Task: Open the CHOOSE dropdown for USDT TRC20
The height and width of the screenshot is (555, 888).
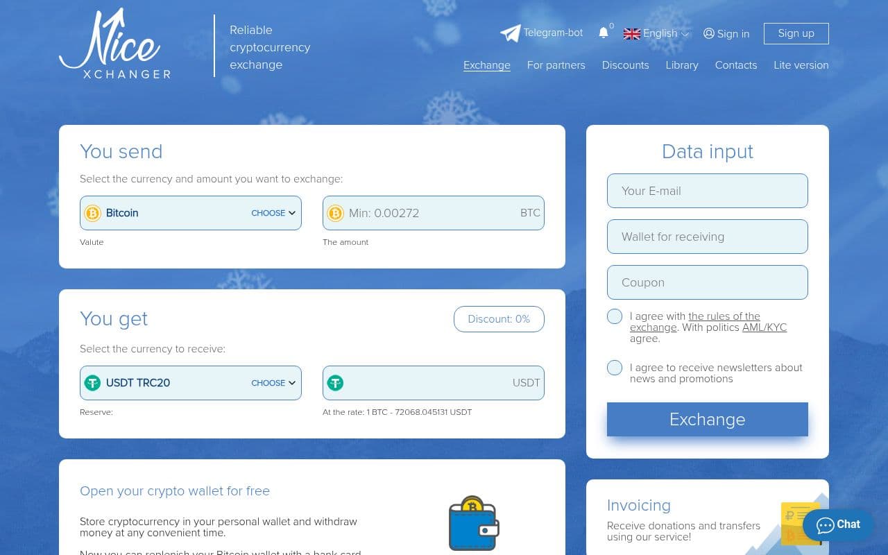Action: [x=273, y=382]
